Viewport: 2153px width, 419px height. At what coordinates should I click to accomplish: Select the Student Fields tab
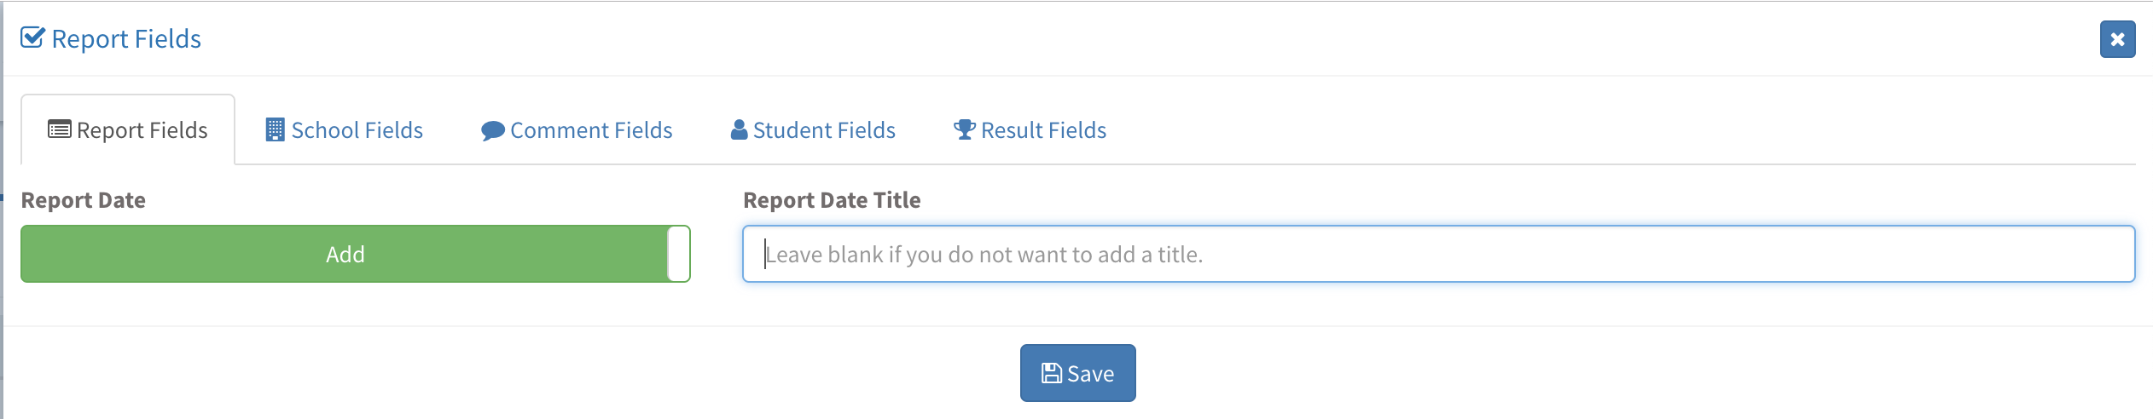coord(824,130)
